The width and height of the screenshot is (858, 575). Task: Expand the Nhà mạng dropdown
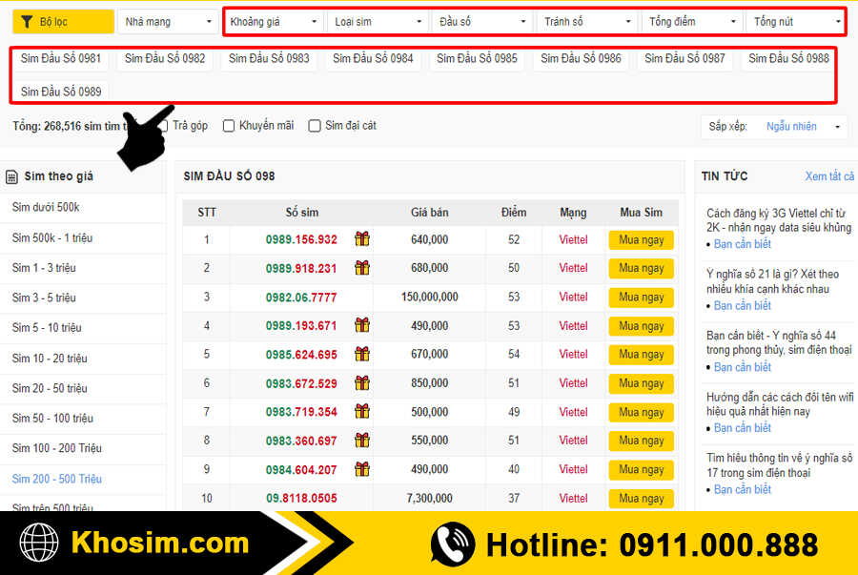click(x=169, y=22)
